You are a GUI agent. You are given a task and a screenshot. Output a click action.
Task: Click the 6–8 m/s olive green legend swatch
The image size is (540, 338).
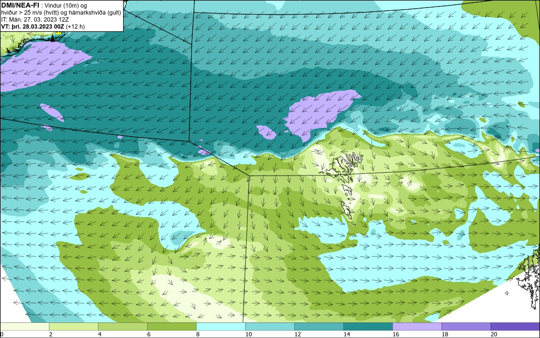coord(172,326)
